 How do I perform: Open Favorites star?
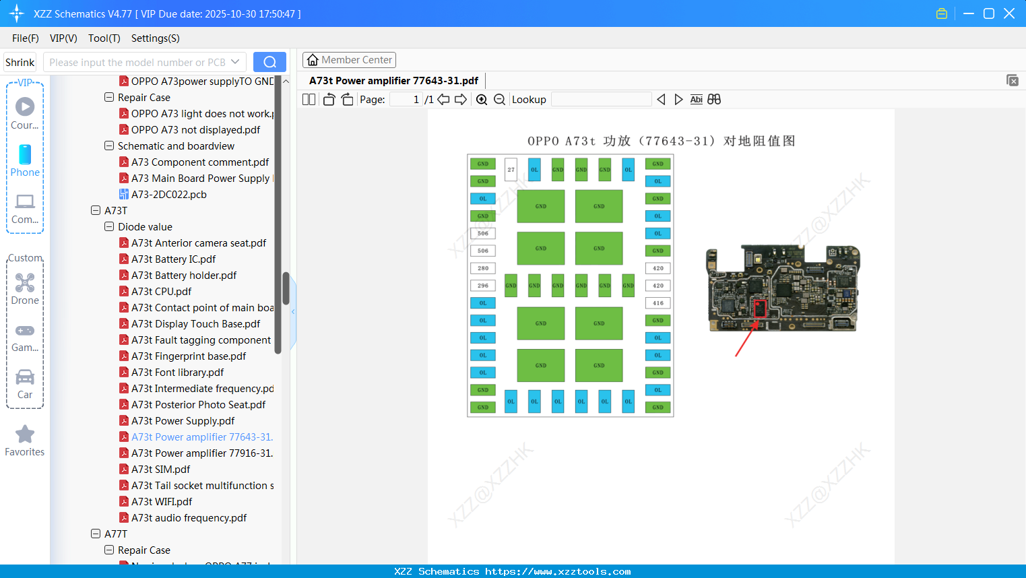(25, 441)
